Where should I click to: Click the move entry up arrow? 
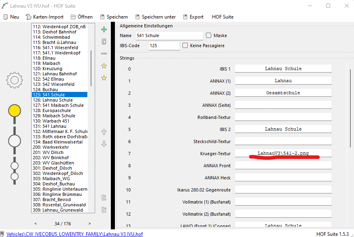click(104, 132)
